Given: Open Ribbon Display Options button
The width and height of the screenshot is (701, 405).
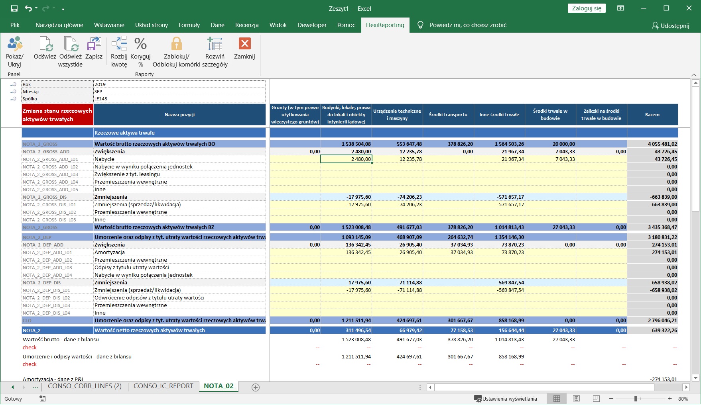Looking at the screenshot, I should [x=621, y=8].
